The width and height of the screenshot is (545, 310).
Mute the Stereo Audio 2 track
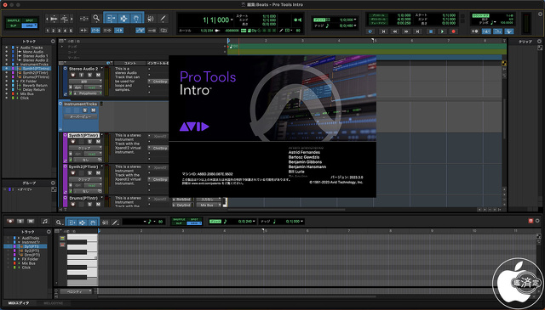pos(98,75)
